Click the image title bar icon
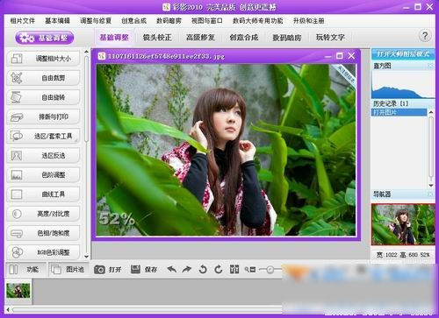The height and width of the screenshot is (318, 439). [102, 56]
